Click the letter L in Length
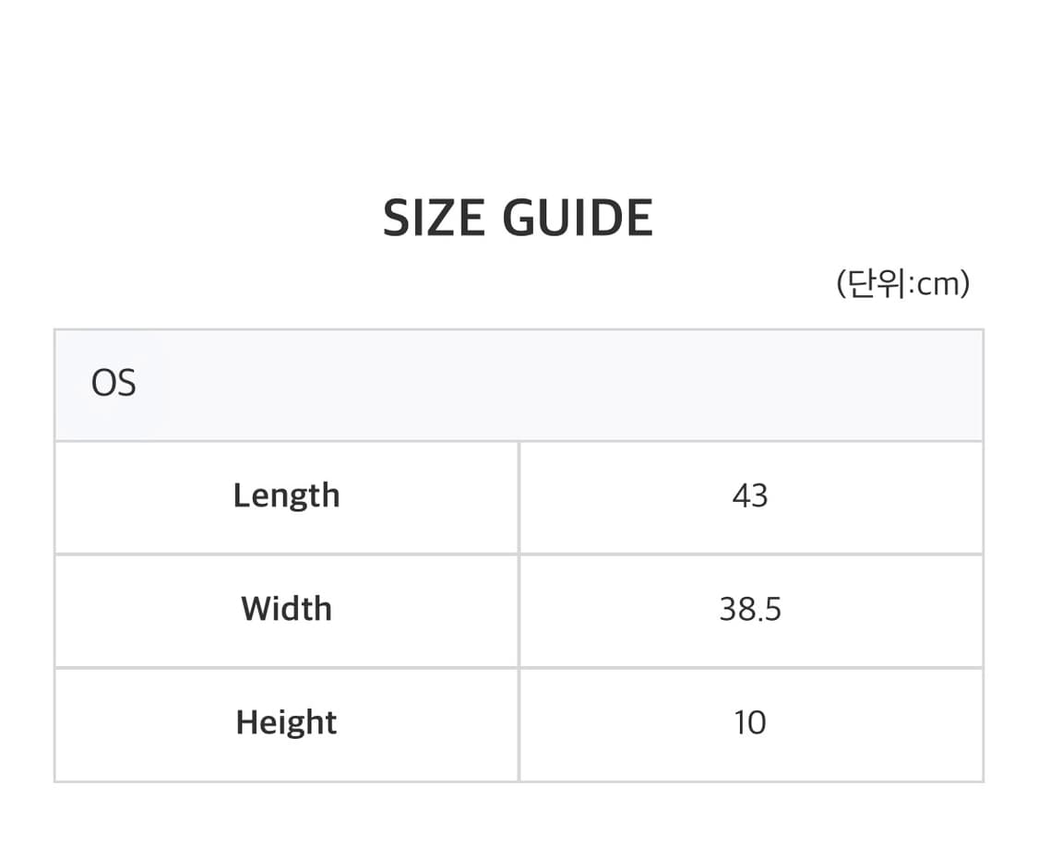 click(240, 495)
